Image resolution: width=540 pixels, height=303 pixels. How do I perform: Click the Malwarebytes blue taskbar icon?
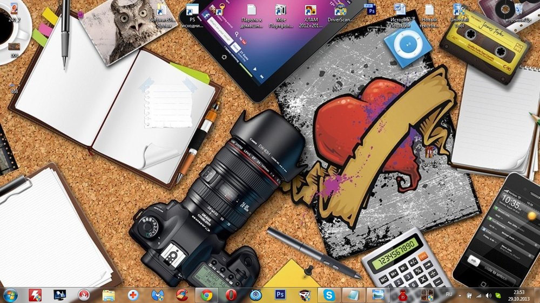[x=157, y=295]
